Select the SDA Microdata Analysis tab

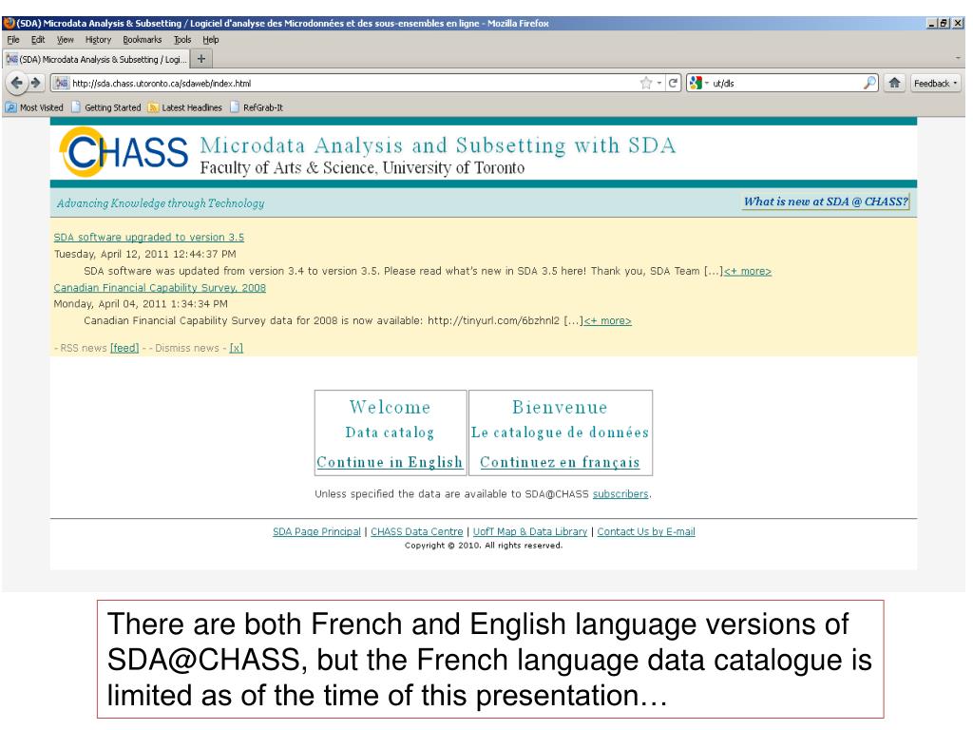97,59
